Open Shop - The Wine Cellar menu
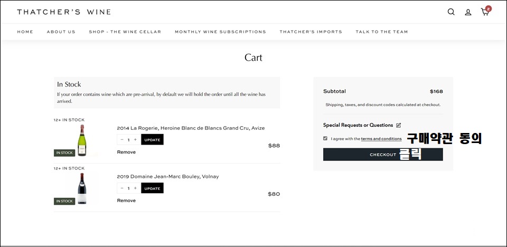The height and width of the screenshot is (247, 507). (x=125, y=32)
